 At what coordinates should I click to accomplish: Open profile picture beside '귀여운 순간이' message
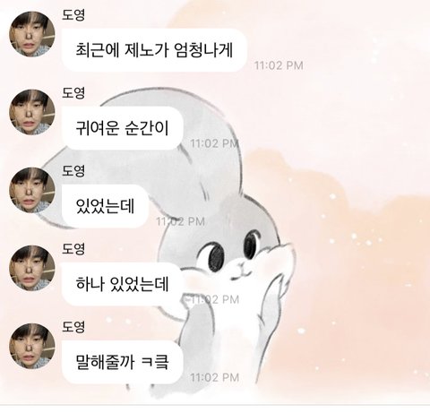(x=32, y=112)
